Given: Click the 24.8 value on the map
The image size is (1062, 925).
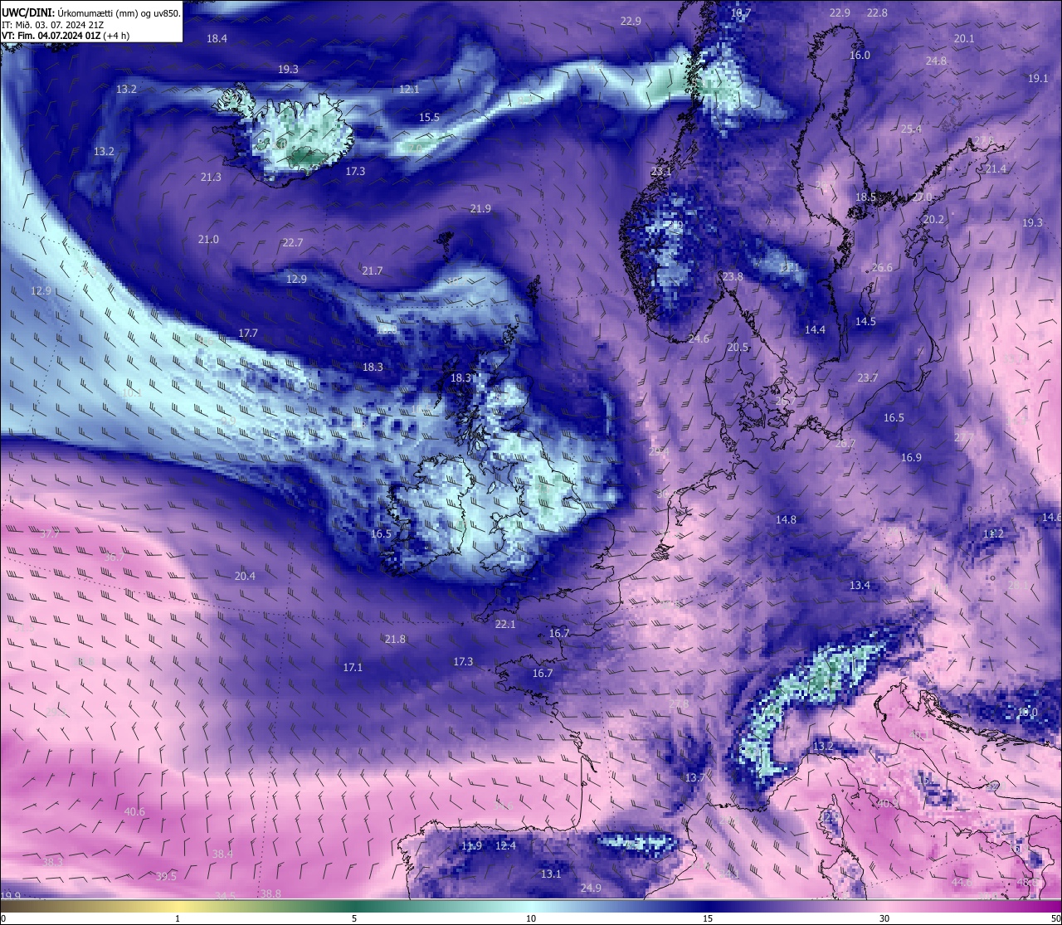Looking at the screenshot, I should [936, 61].
